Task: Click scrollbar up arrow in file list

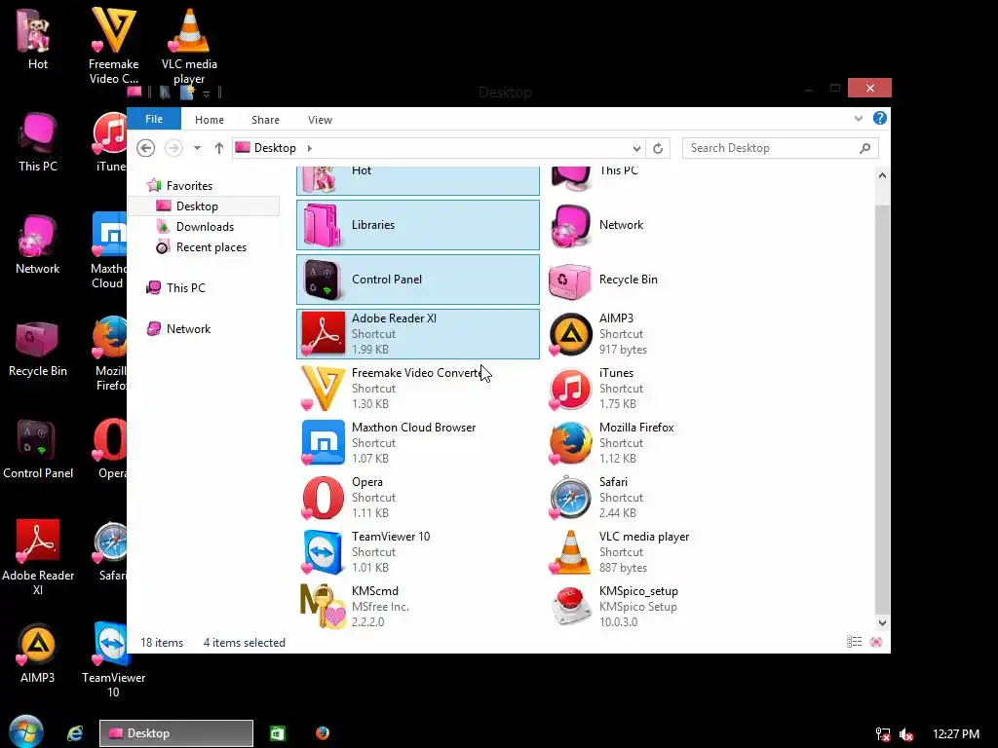Action: pyautogui.click(x=882, y=175)
